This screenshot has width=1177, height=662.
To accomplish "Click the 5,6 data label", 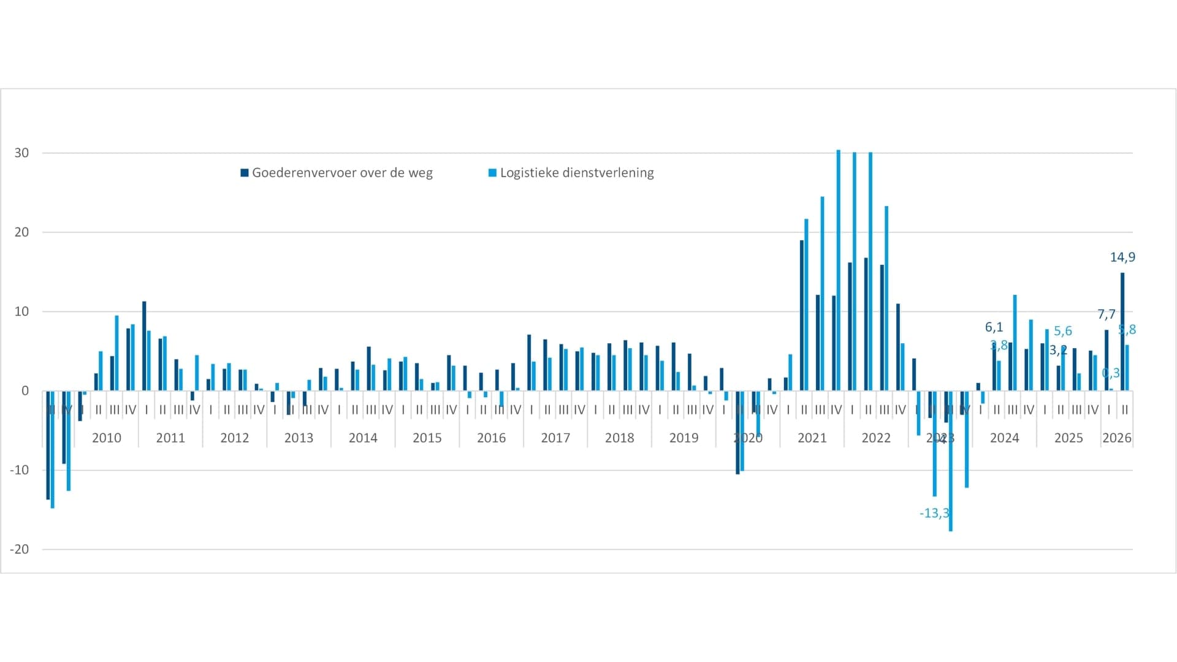I will click(1063, 331).
